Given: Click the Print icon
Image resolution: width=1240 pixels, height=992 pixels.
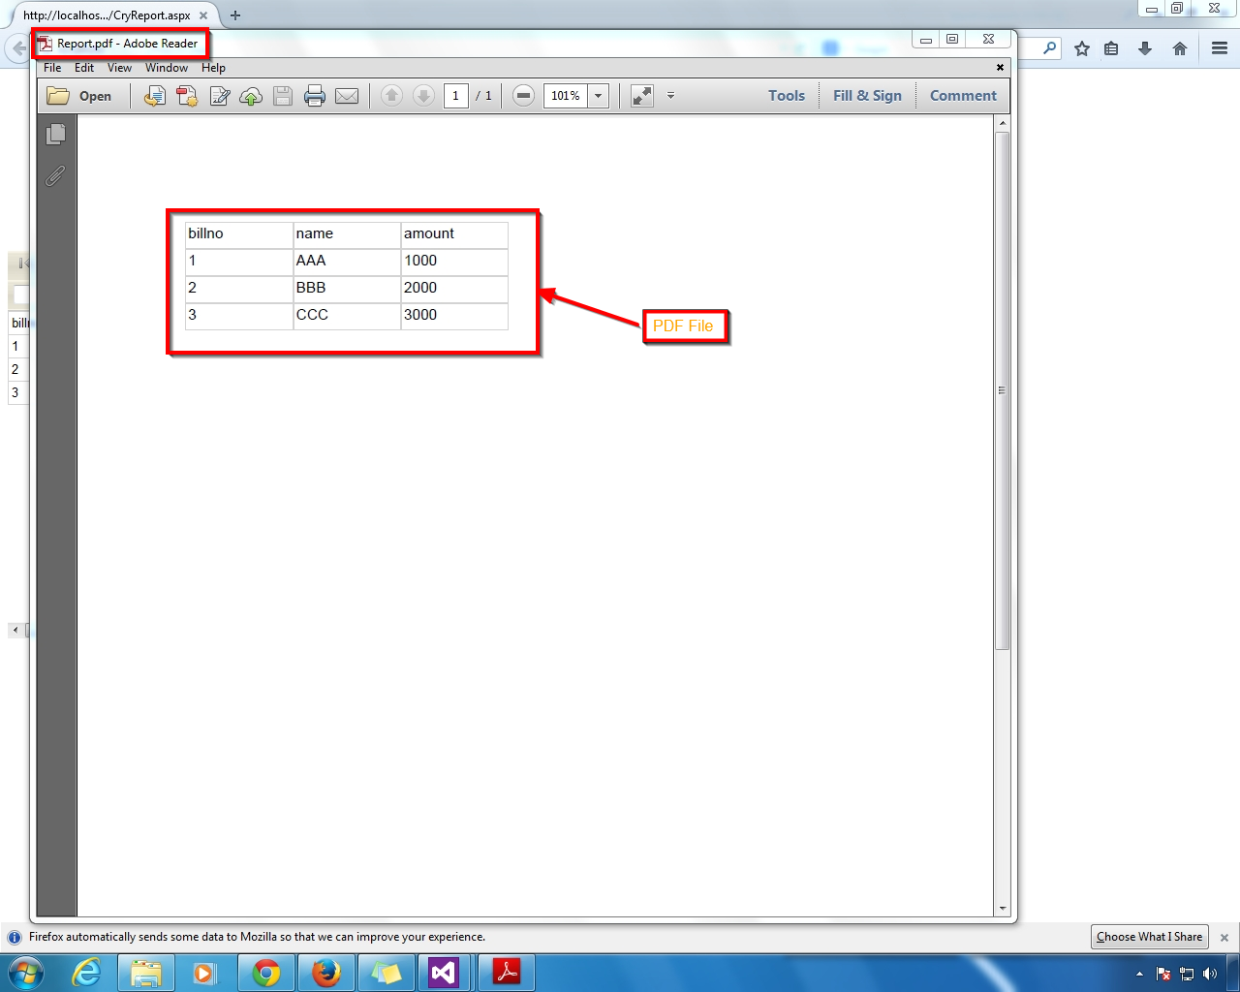Looking at the screenshot, I should click(314, 95).
